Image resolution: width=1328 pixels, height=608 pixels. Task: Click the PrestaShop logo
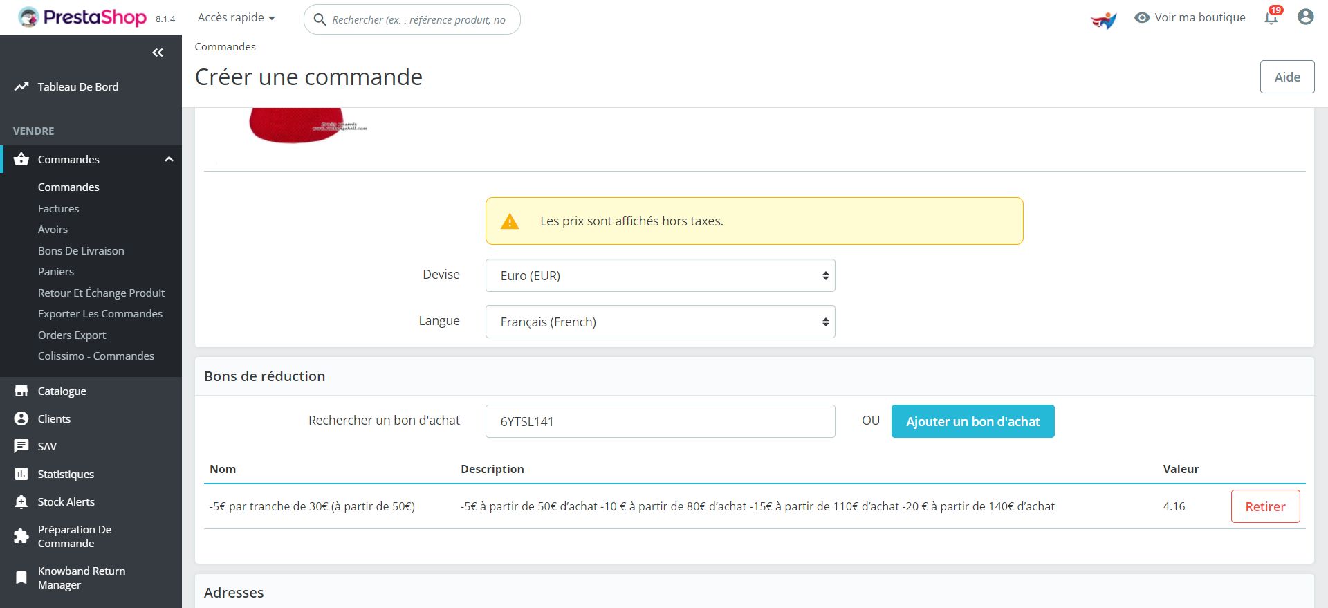click(x=83, y=17)
